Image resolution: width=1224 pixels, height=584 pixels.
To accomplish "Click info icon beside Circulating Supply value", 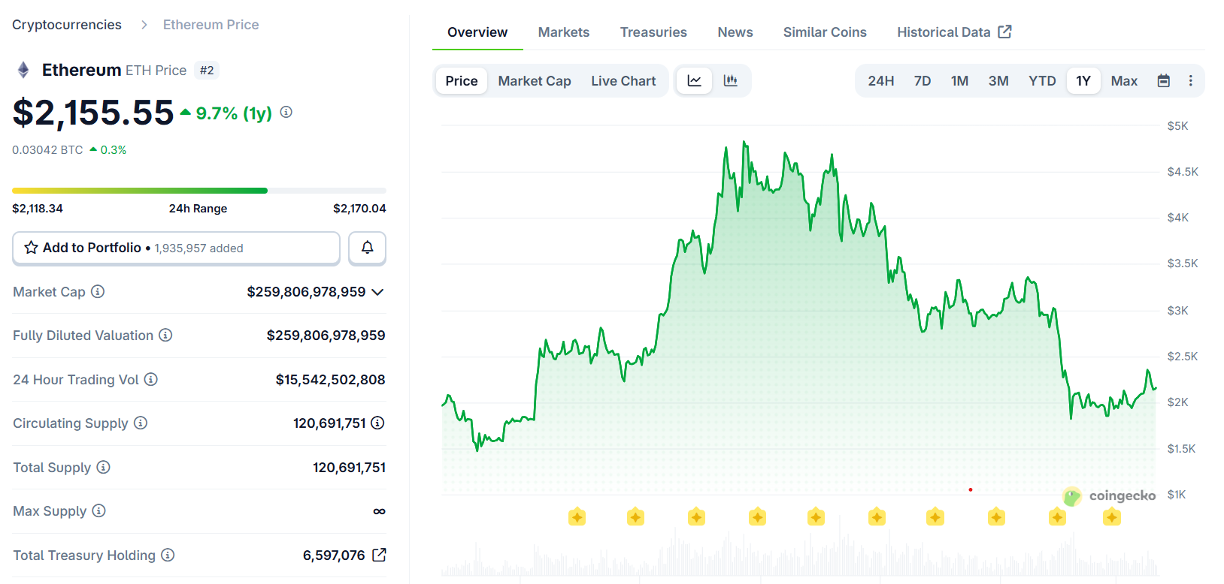I will coord(377,423).
